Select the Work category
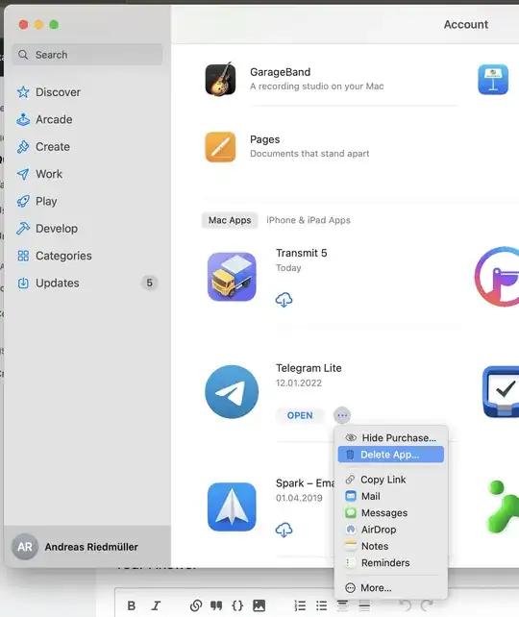This screenshot has height=617, width=519. point(39,174)
